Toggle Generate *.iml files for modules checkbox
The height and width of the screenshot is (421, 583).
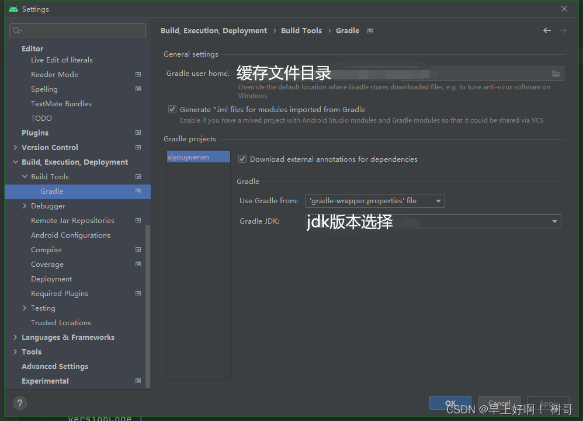click(x=172, y=109)
